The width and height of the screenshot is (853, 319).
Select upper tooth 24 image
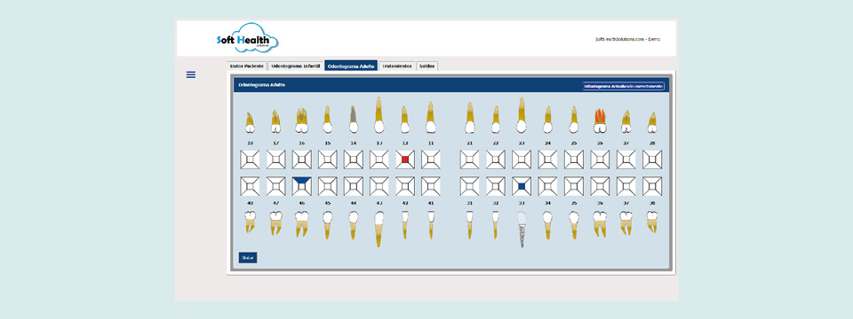point(547,120)
